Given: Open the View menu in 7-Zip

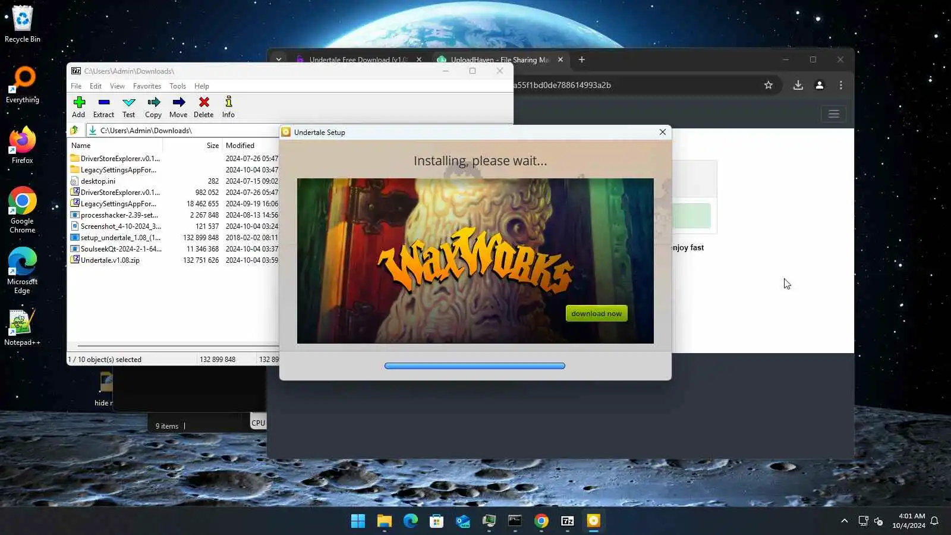Looking at the screenshot, I should (117, 86).
